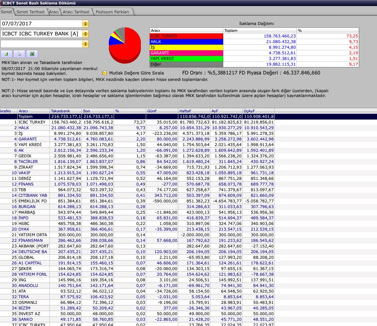Select the GEDİK broker row

tap(137, 156)
